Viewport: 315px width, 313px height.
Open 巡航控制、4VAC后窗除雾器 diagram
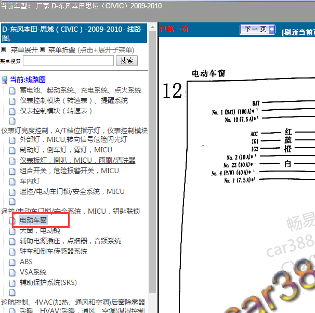(x=73, y=302)
